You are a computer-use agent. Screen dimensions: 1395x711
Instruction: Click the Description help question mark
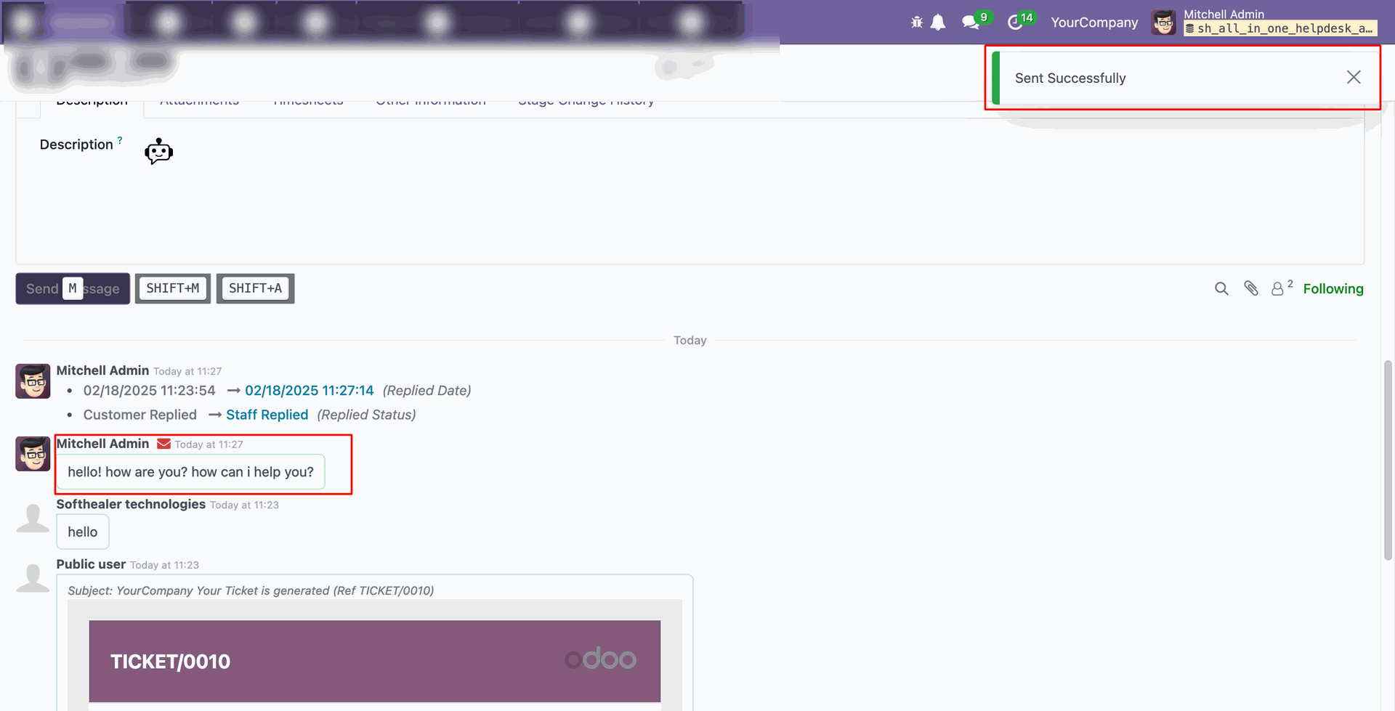point(120,139)
